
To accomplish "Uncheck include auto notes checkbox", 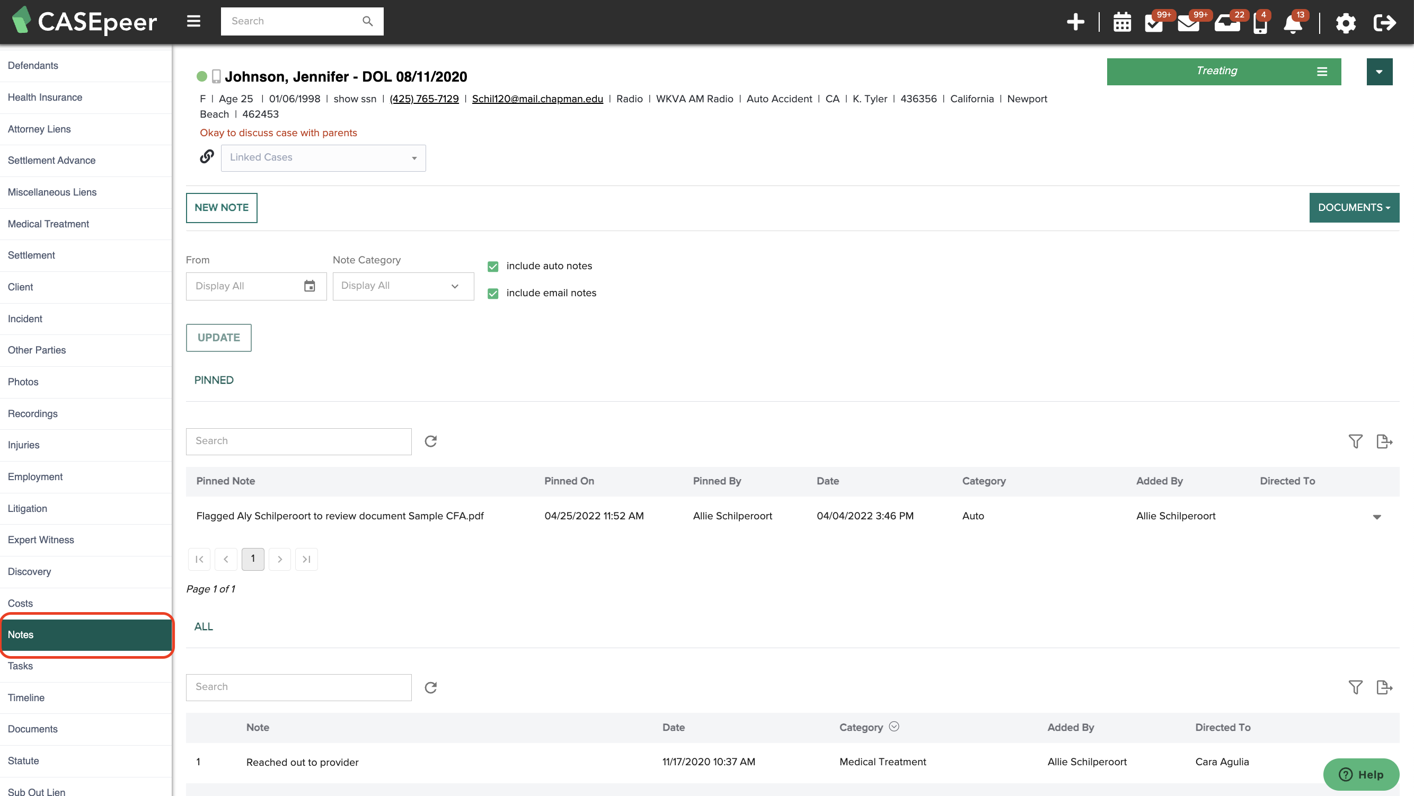I will pyautogui.click(x=493, y=267).
